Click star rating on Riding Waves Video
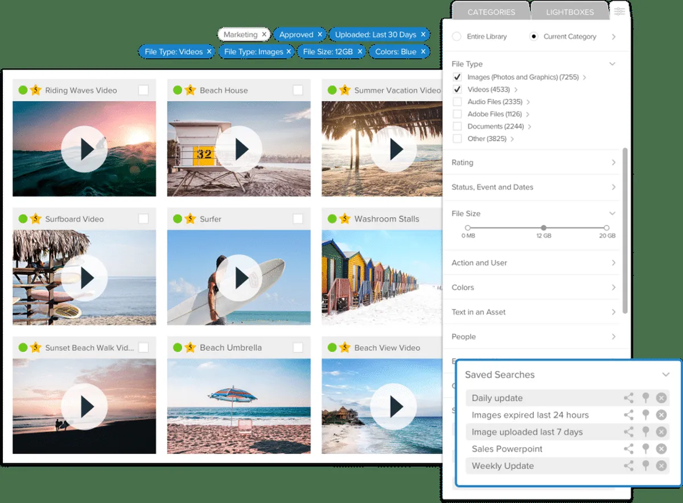Image resolution: width=683 pixels, height=503 pixels. pyautogui.click(x=35, y=90)
